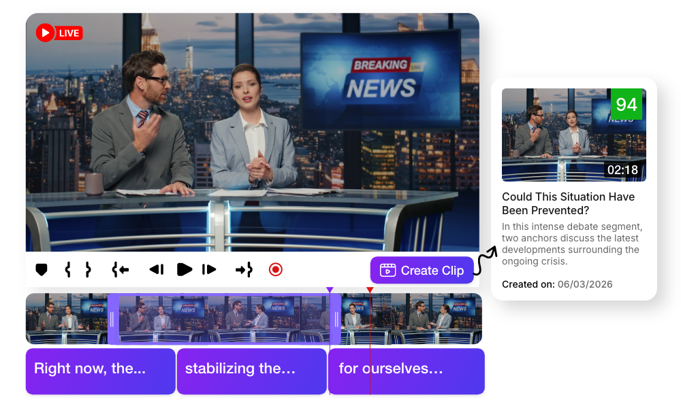This screenshot has height=408, width=681.
Task: Click the purple timeline marker triangle
Action: coord(330,290)
